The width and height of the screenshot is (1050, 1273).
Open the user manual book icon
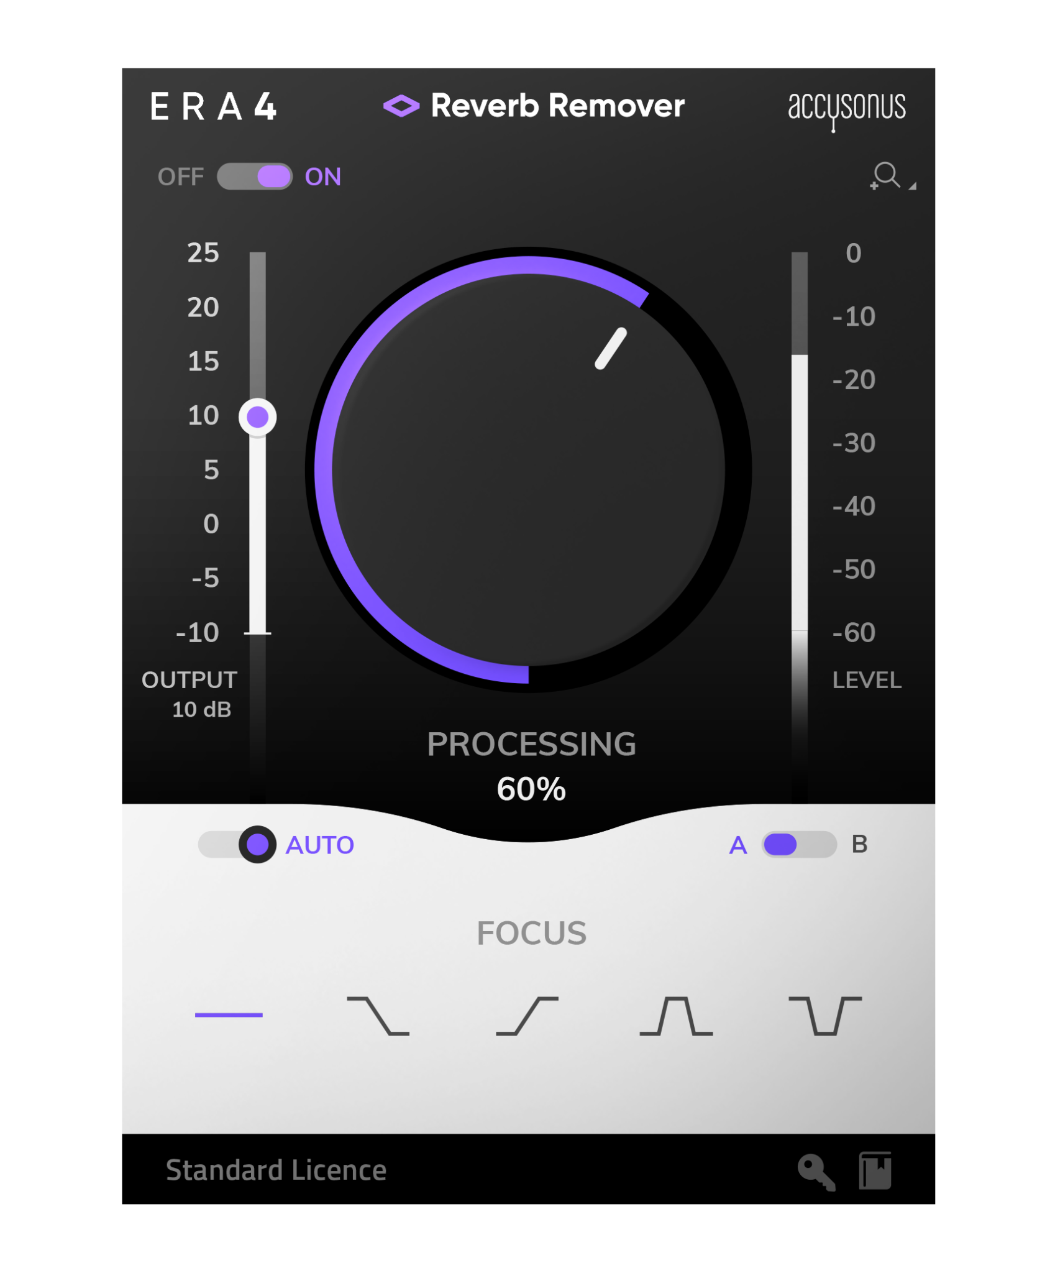pyautogui.click(x=875, y=1170)
